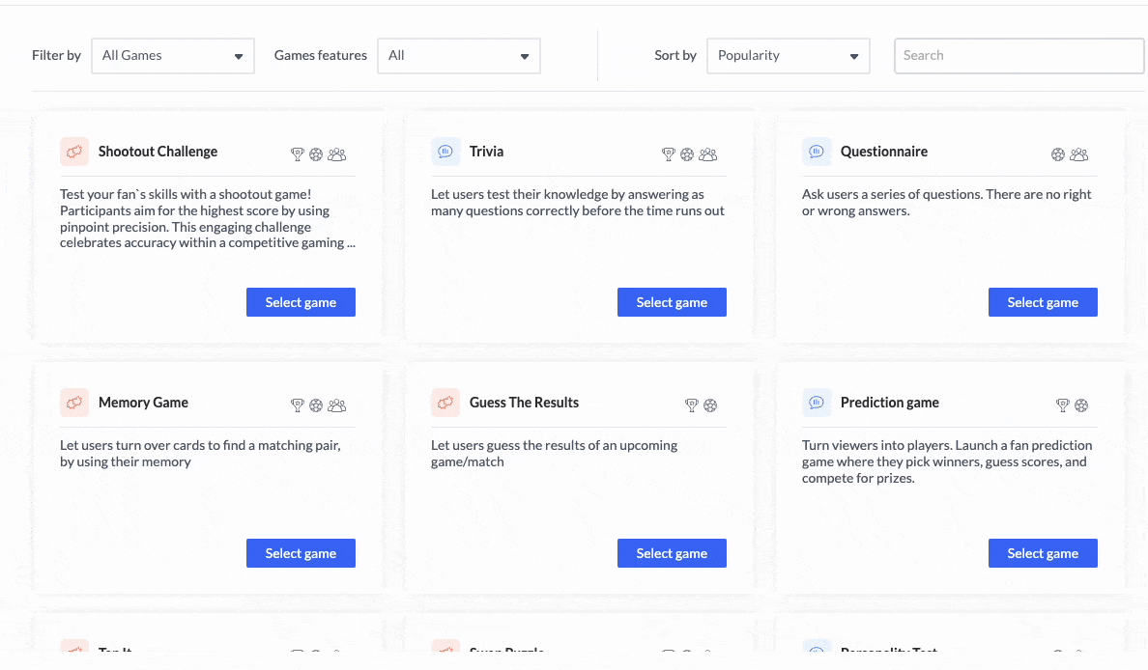Focus the Search input field
This screenshot has height=670, width=1148.
coord(1019,56)
